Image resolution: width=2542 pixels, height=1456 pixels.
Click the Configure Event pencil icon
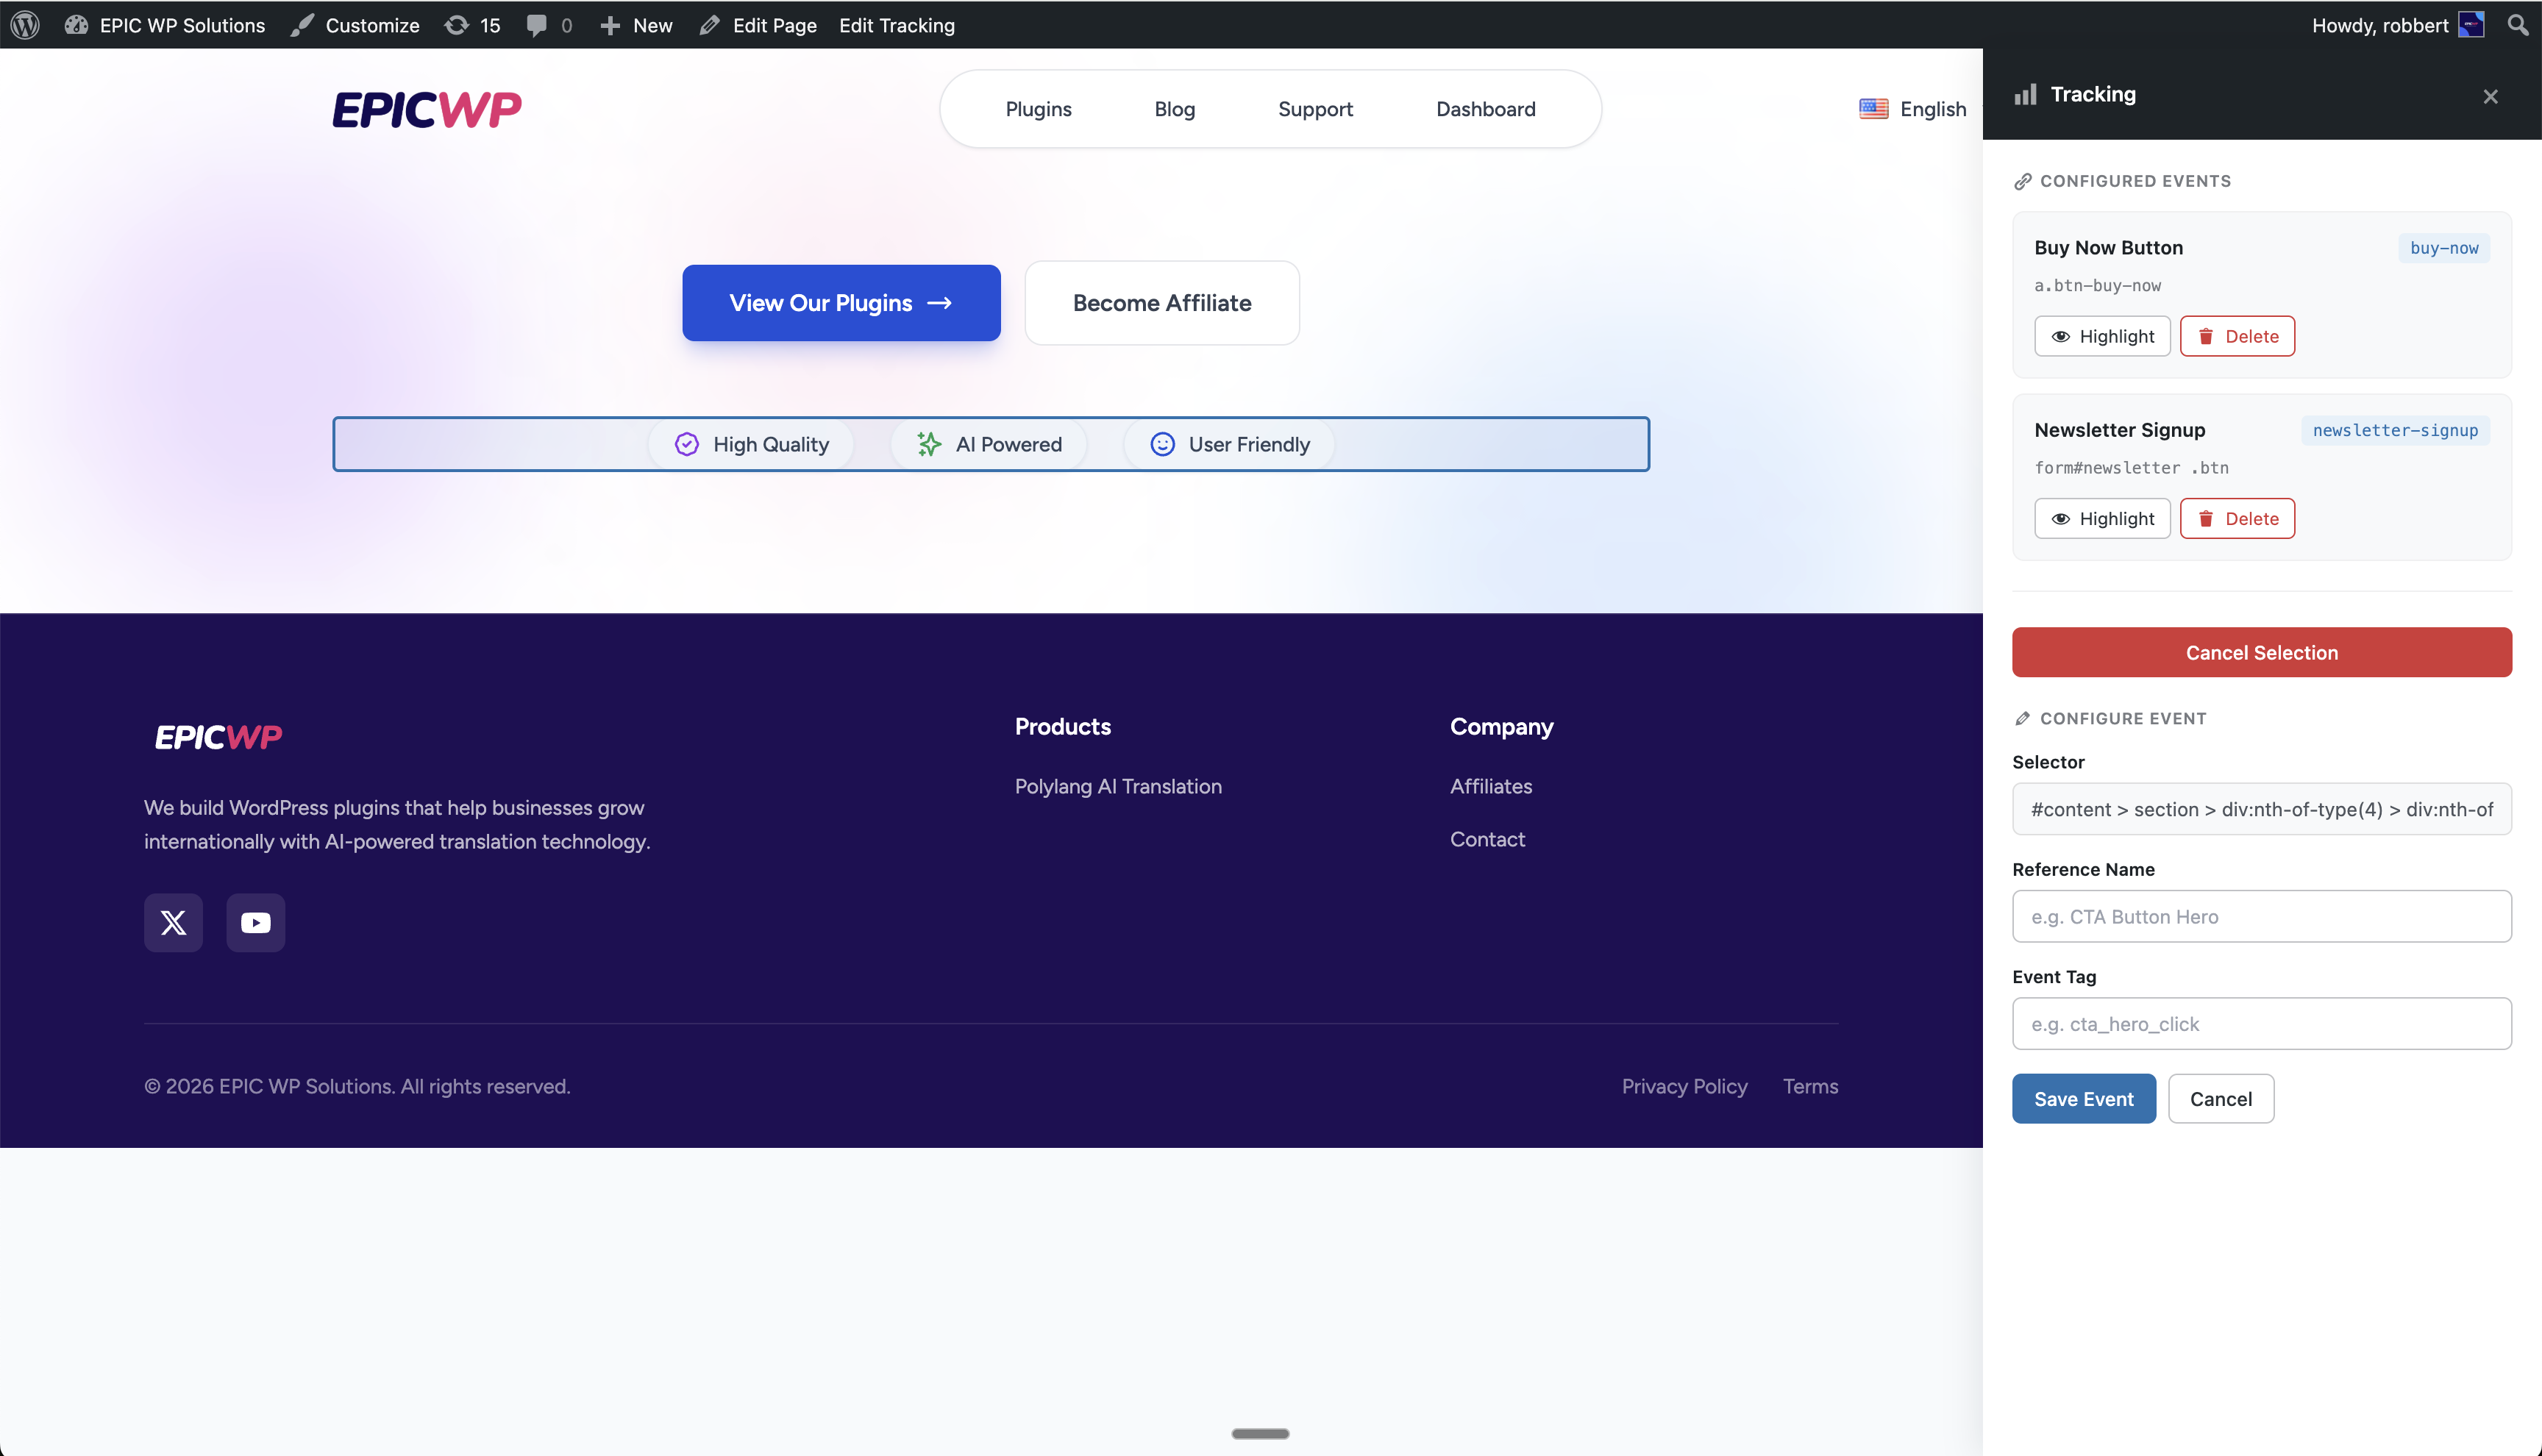click(2022, 718)
